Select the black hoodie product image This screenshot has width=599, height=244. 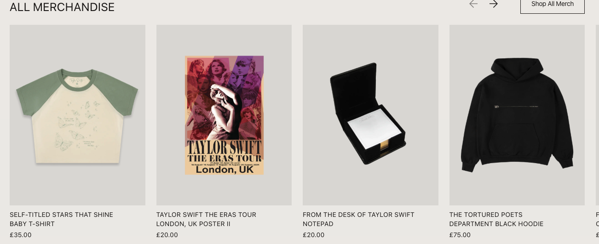click(x=517, y=115)
